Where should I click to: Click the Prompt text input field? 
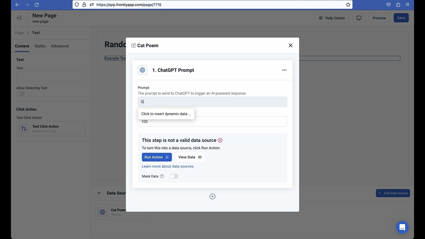[x=212, y=102]
